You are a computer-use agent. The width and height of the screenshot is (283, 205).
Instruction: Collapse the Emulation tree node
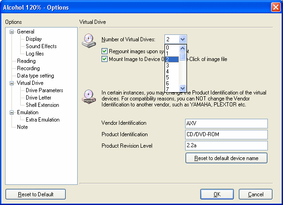point(12,112)
